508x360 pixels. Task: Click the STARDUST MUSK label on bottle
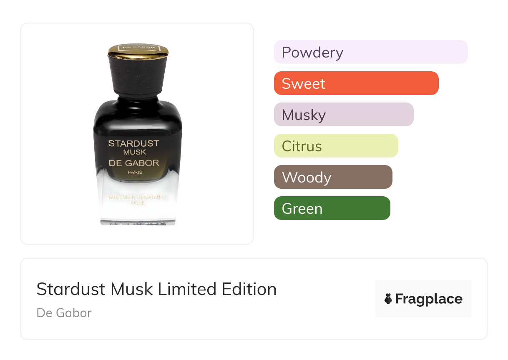pyautogui.click(x=134, y=147)
